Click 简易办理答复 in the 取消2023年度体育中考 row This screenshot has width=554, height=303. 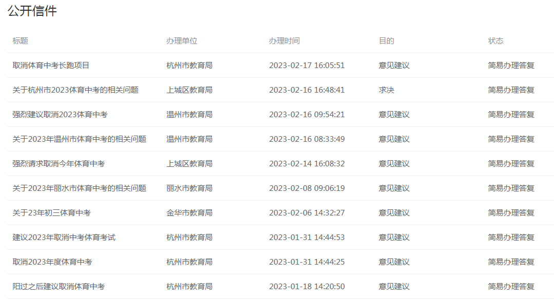pyautogui.click(x=511, y=262)
